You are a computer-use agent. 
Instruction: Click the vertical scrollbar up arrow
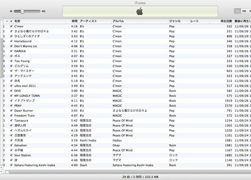coord(1,167)
